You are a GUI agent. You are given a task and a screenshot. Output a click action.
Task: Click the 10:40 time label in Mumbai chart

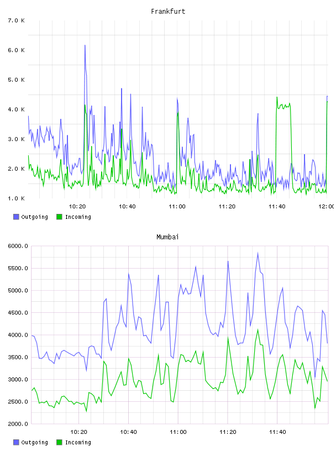click(128, 432)
